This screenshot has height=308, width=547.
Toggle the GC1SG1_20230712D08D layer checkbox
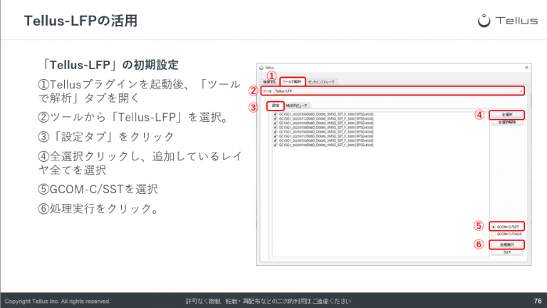(275, 136)
